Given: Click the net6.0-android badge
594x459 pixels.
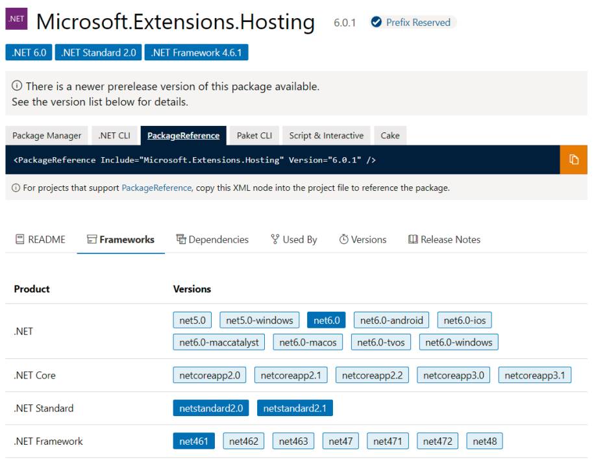Looking at the screenshot, I should (x=391, y=321).
